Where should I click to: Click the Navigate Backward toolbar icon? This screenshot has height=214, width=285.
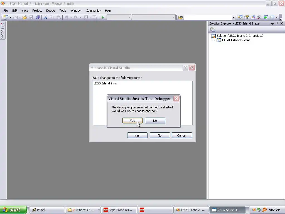click(x=86, y=17)
